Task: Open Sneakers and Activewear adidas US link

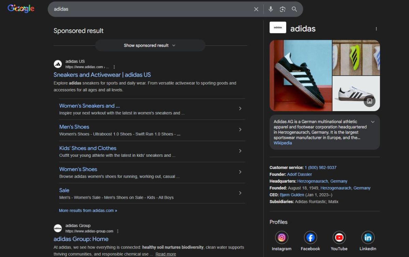Action: click(102, 75)
